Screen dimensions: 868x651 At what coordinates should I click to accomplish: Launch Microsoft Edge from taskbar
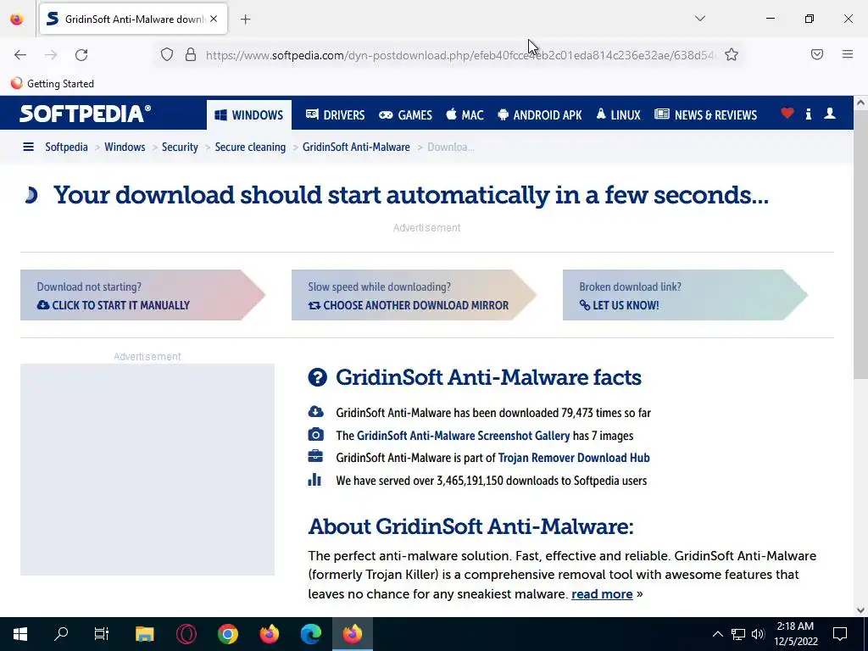click(x=310, y=634)
